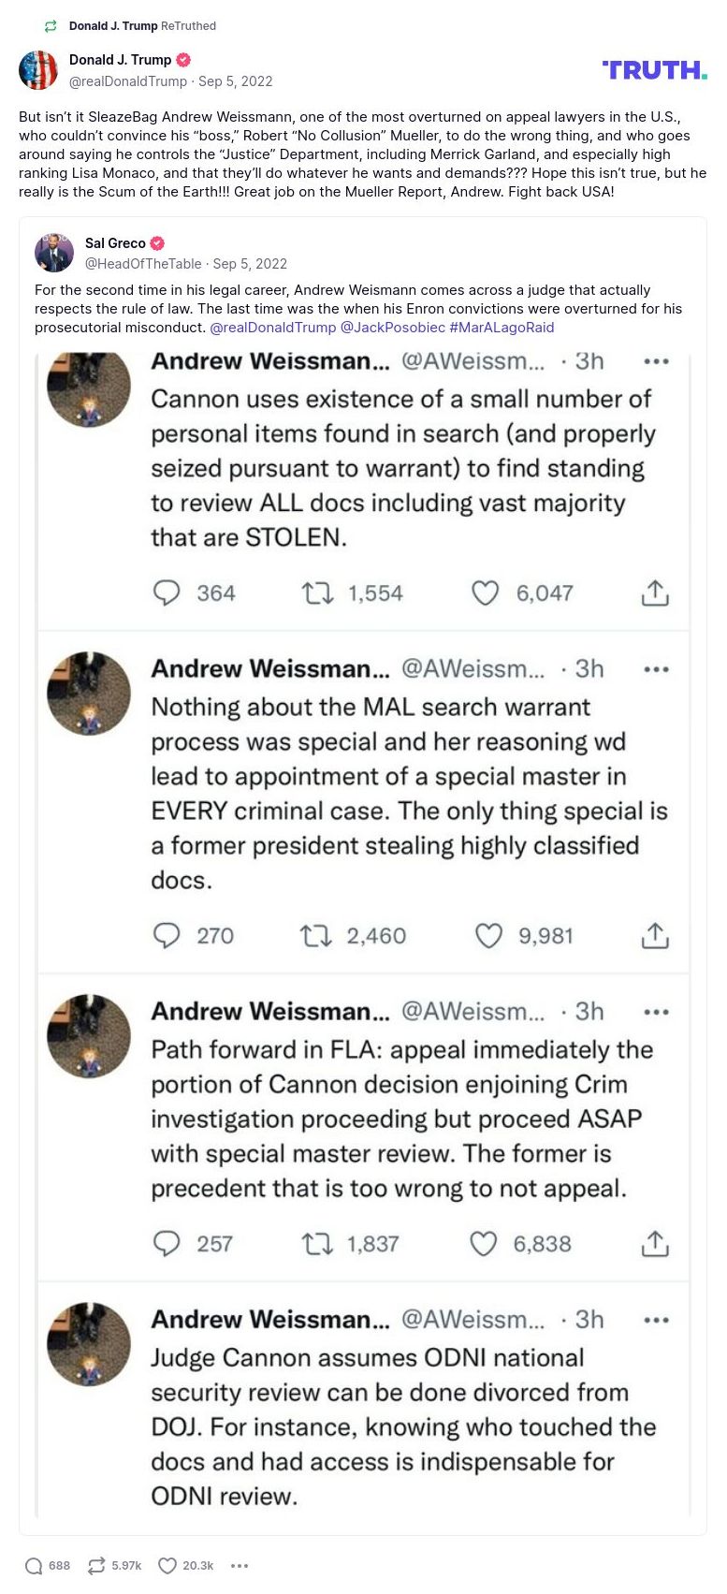727x1594 pixels.
Task: Open the more menu on the ODNI review tweet
Action: coord(656,1320)
